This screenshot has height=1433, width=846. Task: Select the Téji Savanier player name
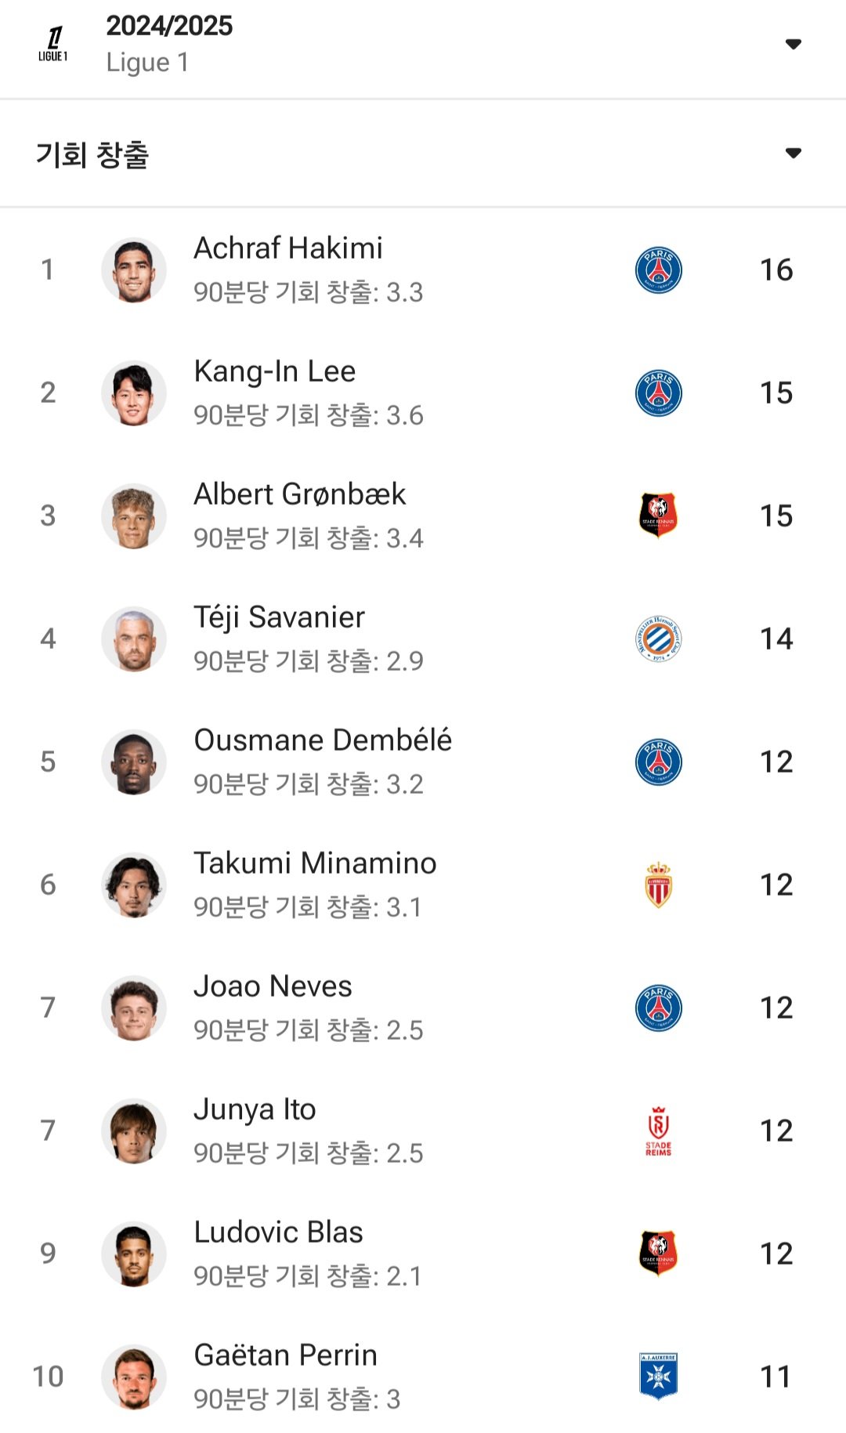279,617
